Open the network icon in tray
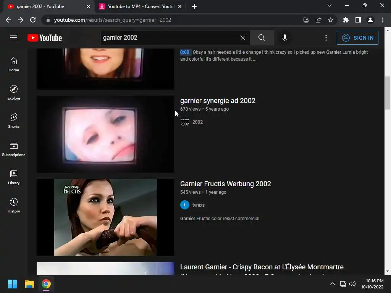391x293 pixels. [x=343, y=284]
